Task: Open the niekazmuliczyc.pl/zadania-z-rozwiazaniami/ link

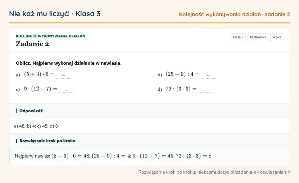Action: pos(244,172)
